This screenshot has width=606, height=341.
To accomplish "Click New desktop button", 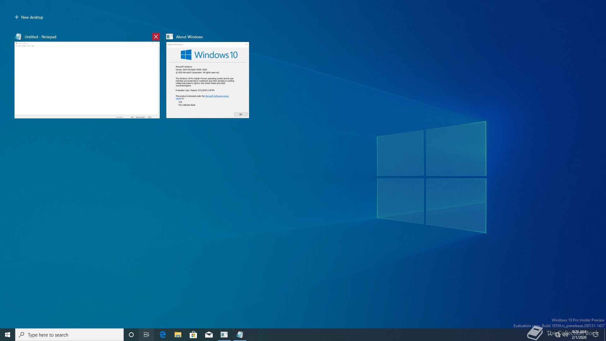I will click(x=29, y=17).
